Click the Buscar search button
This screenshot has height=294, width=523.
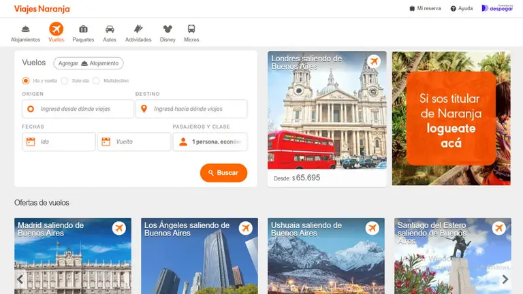[x=223, y=173]
